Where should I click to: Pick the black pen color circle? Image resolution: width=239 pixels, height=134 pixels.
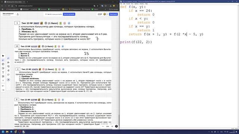point(8,80)
